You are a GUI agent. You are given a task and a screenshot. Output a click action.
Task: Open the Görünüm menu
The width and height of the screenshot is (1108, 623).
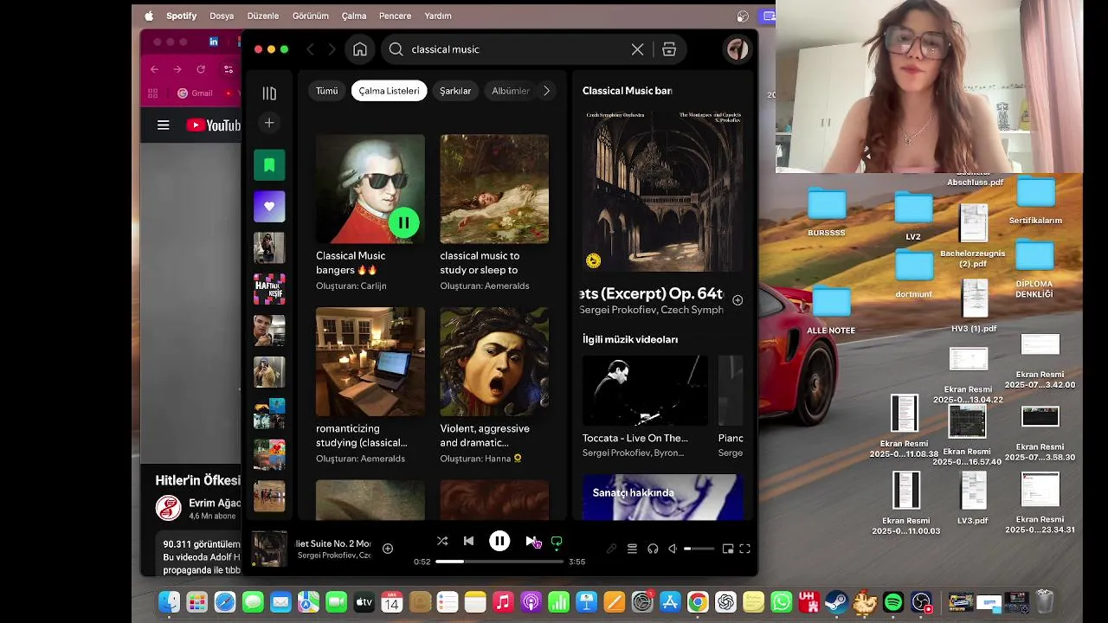(x=310, y=16)
